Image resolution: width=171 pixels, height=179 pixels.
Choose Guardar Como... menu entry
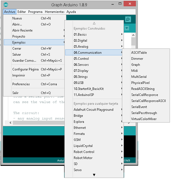[34, 61]
